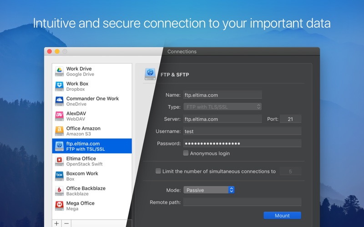This screenshot has width=364, height=227.
Task: Click the Port field showing 21
Action: coord(291,119)
